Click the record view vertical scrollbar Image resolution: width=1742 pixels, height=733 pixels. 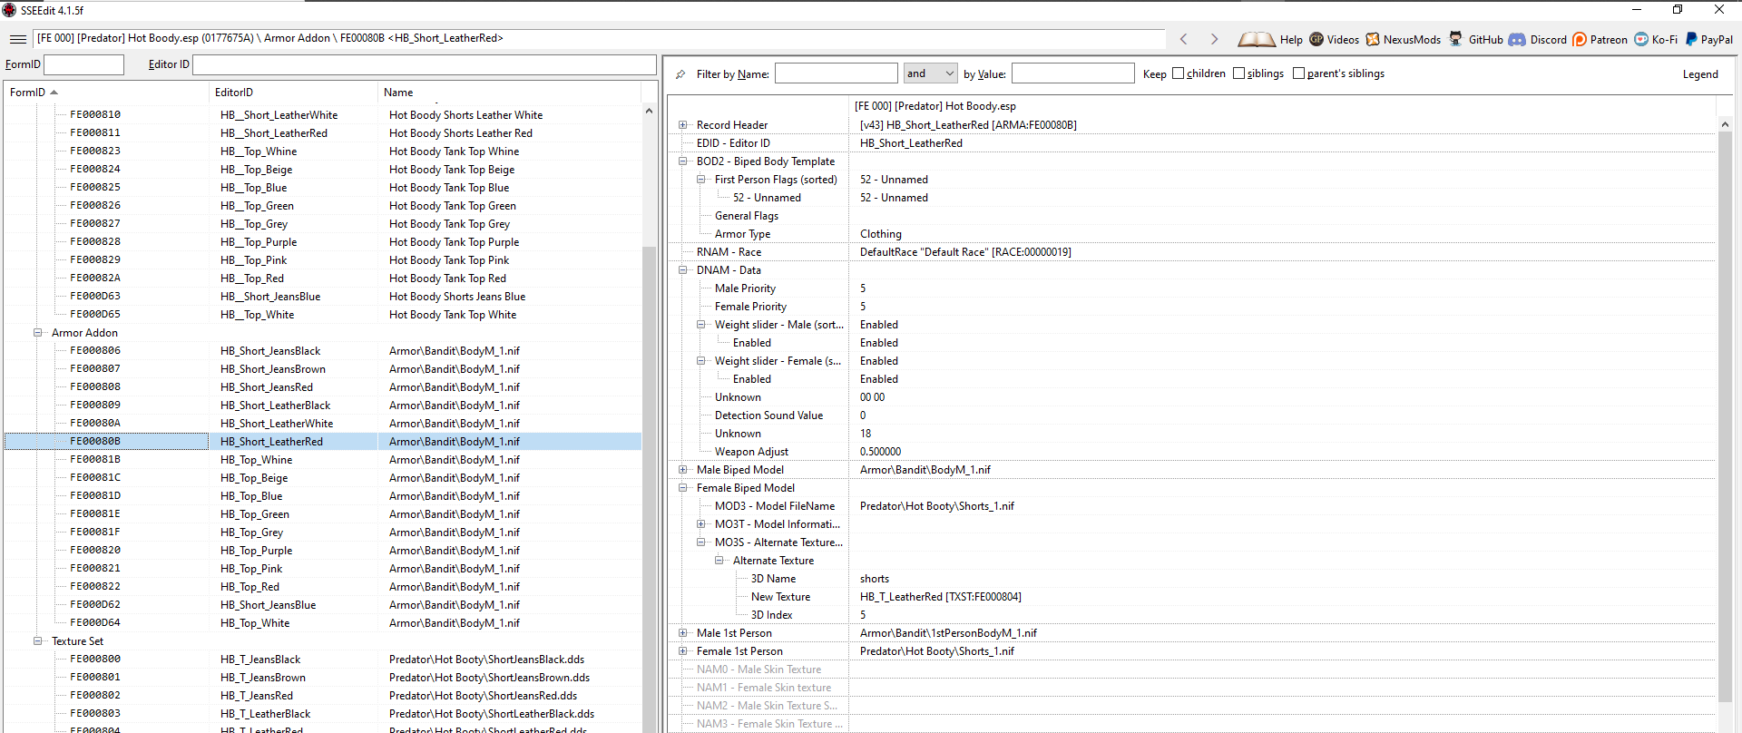[x=1725, y=417]
